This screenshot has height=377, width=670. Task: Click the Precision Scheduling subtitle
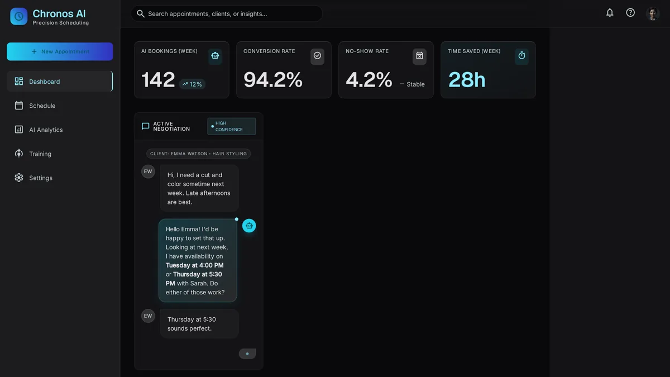[61, 23]
